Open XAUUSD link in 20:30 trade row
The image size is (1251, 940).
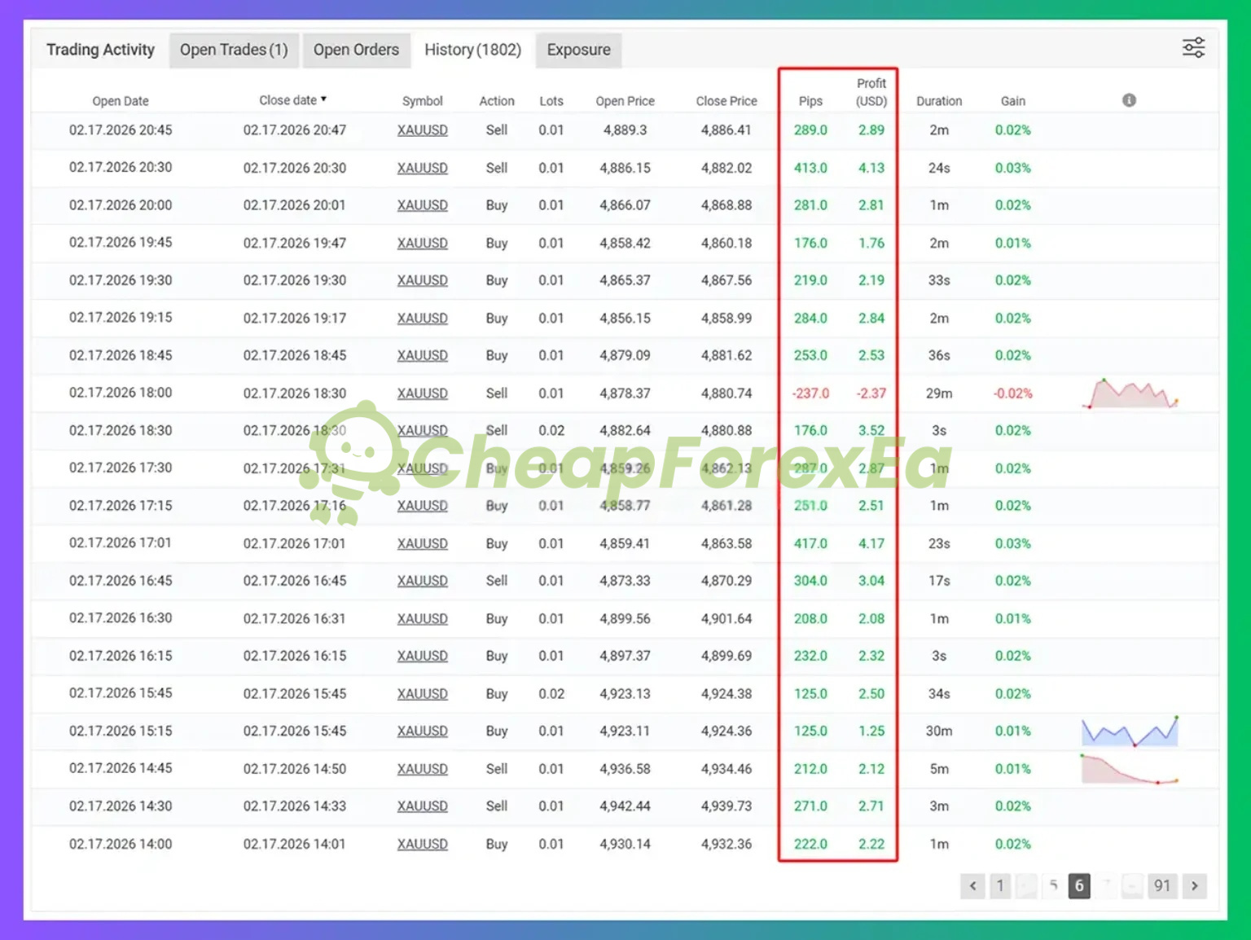click(x=422, y=168)
